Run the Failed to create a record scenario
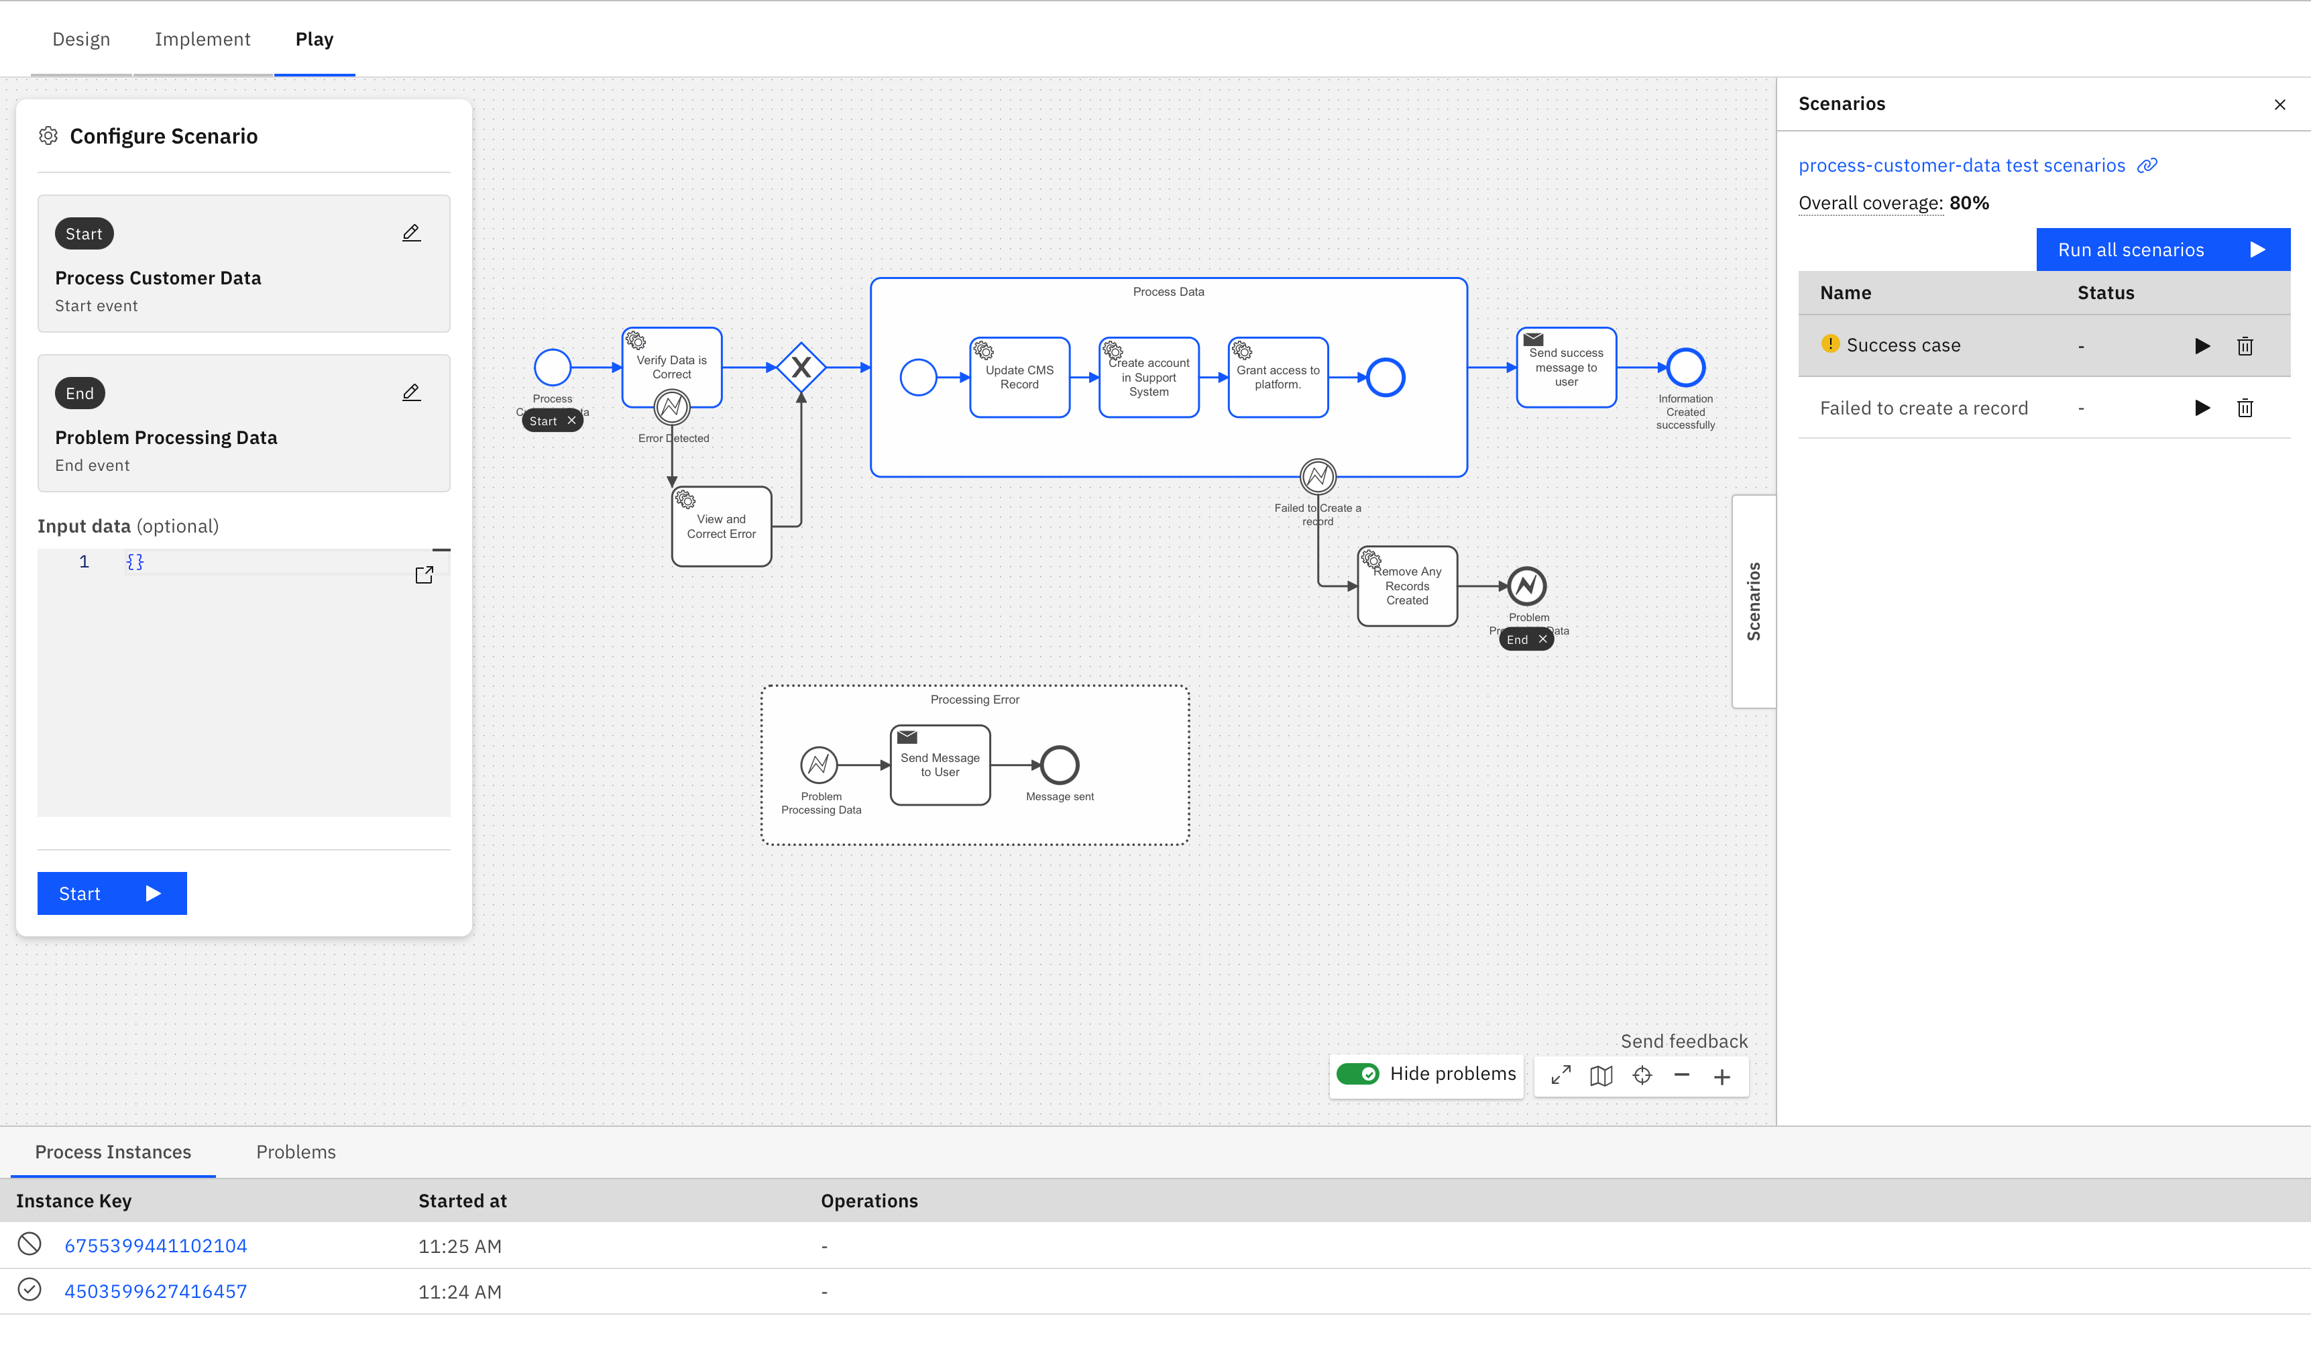 (x=2202, y=408)
